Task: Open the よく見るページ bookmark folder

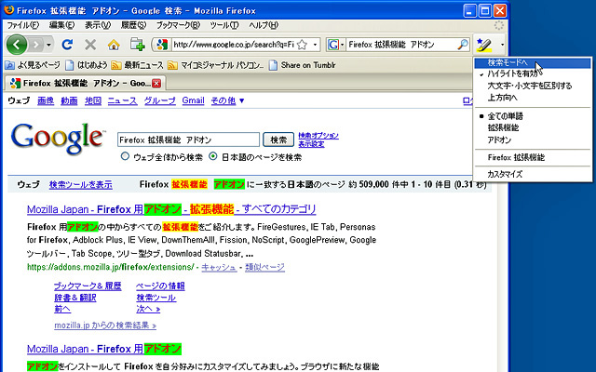Action: click(33, 65)
